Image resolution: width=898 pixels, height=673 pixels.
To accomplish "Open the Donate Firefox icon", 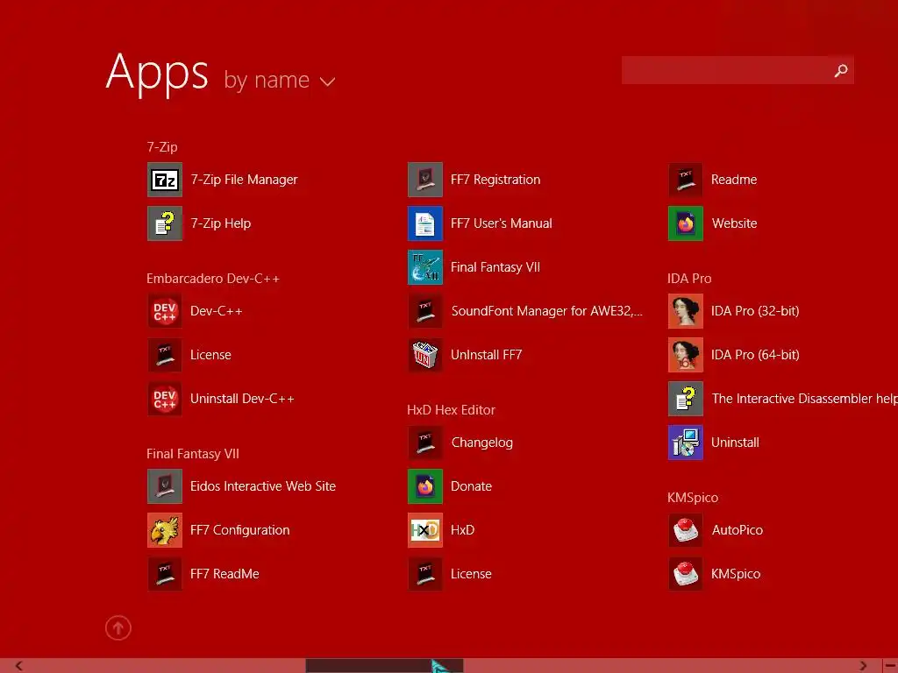I will [425, 485].
